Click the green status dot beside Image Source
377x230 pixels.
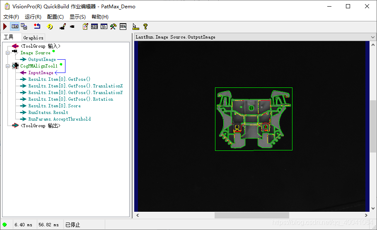(53, 51)
